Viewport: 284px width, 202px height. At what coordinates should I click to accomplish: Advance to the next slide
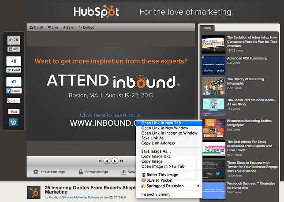(115, 161)
